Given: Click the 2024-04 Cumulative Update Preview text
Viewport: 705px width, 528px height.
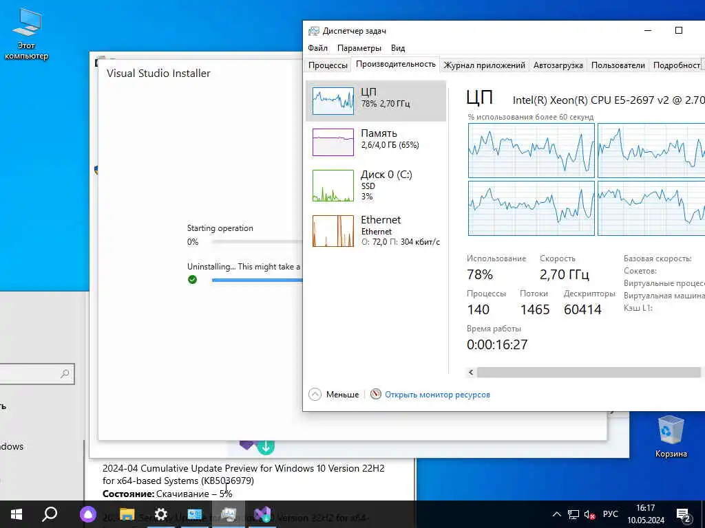Looking at the screenshot, I should (x=243, y=474).
